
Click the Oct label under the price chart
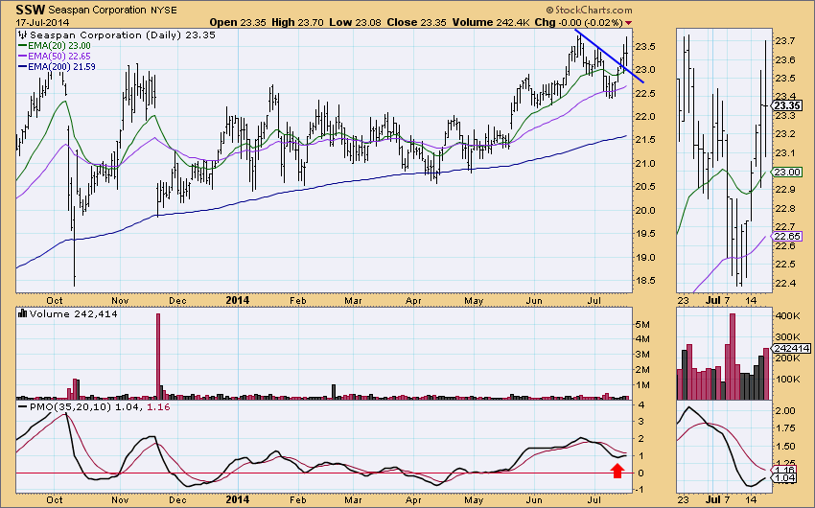55,300
